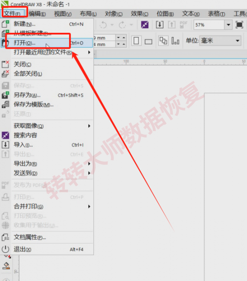The image size is (247, 281).
Task: Adjust page height stepper arrows
Action: coord(121,44)
